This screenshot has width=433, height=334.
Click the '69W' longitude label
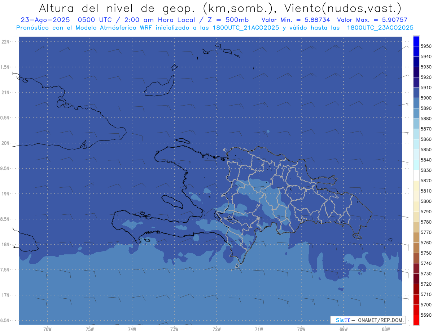(x=344, y=329)
